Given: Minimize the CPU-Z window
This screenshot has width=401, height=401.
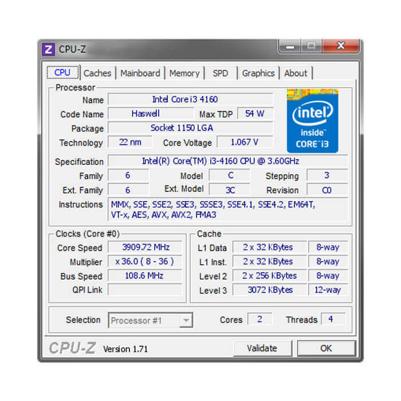Looking at the screenshot, I should pyautogui.click(x=290, y=46).
